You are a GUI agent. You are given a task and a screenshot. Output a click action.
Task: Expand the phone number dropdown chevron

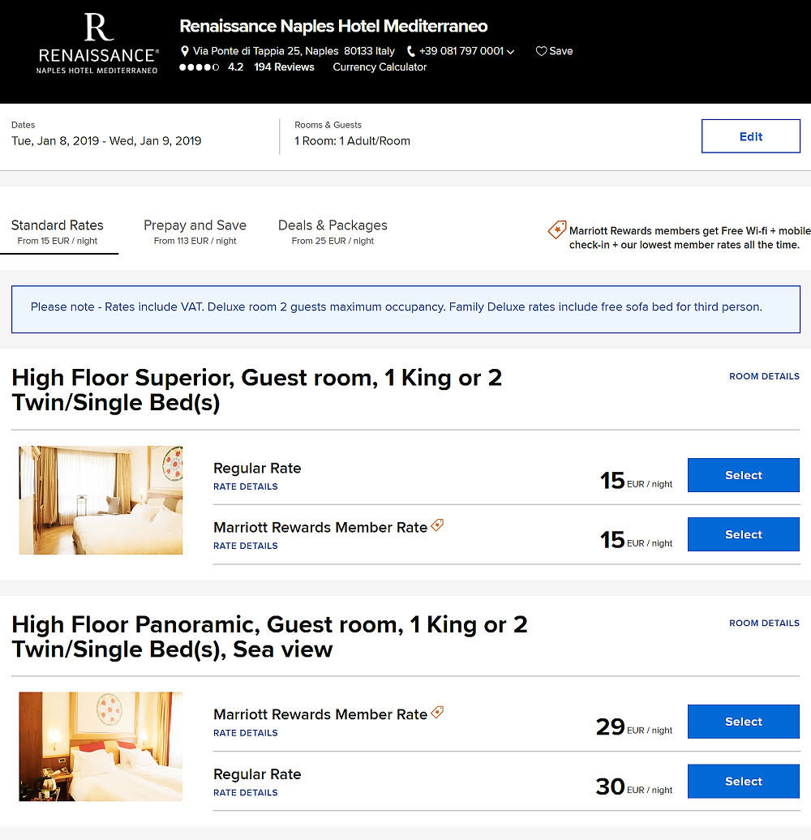click(x=510, y=52)
